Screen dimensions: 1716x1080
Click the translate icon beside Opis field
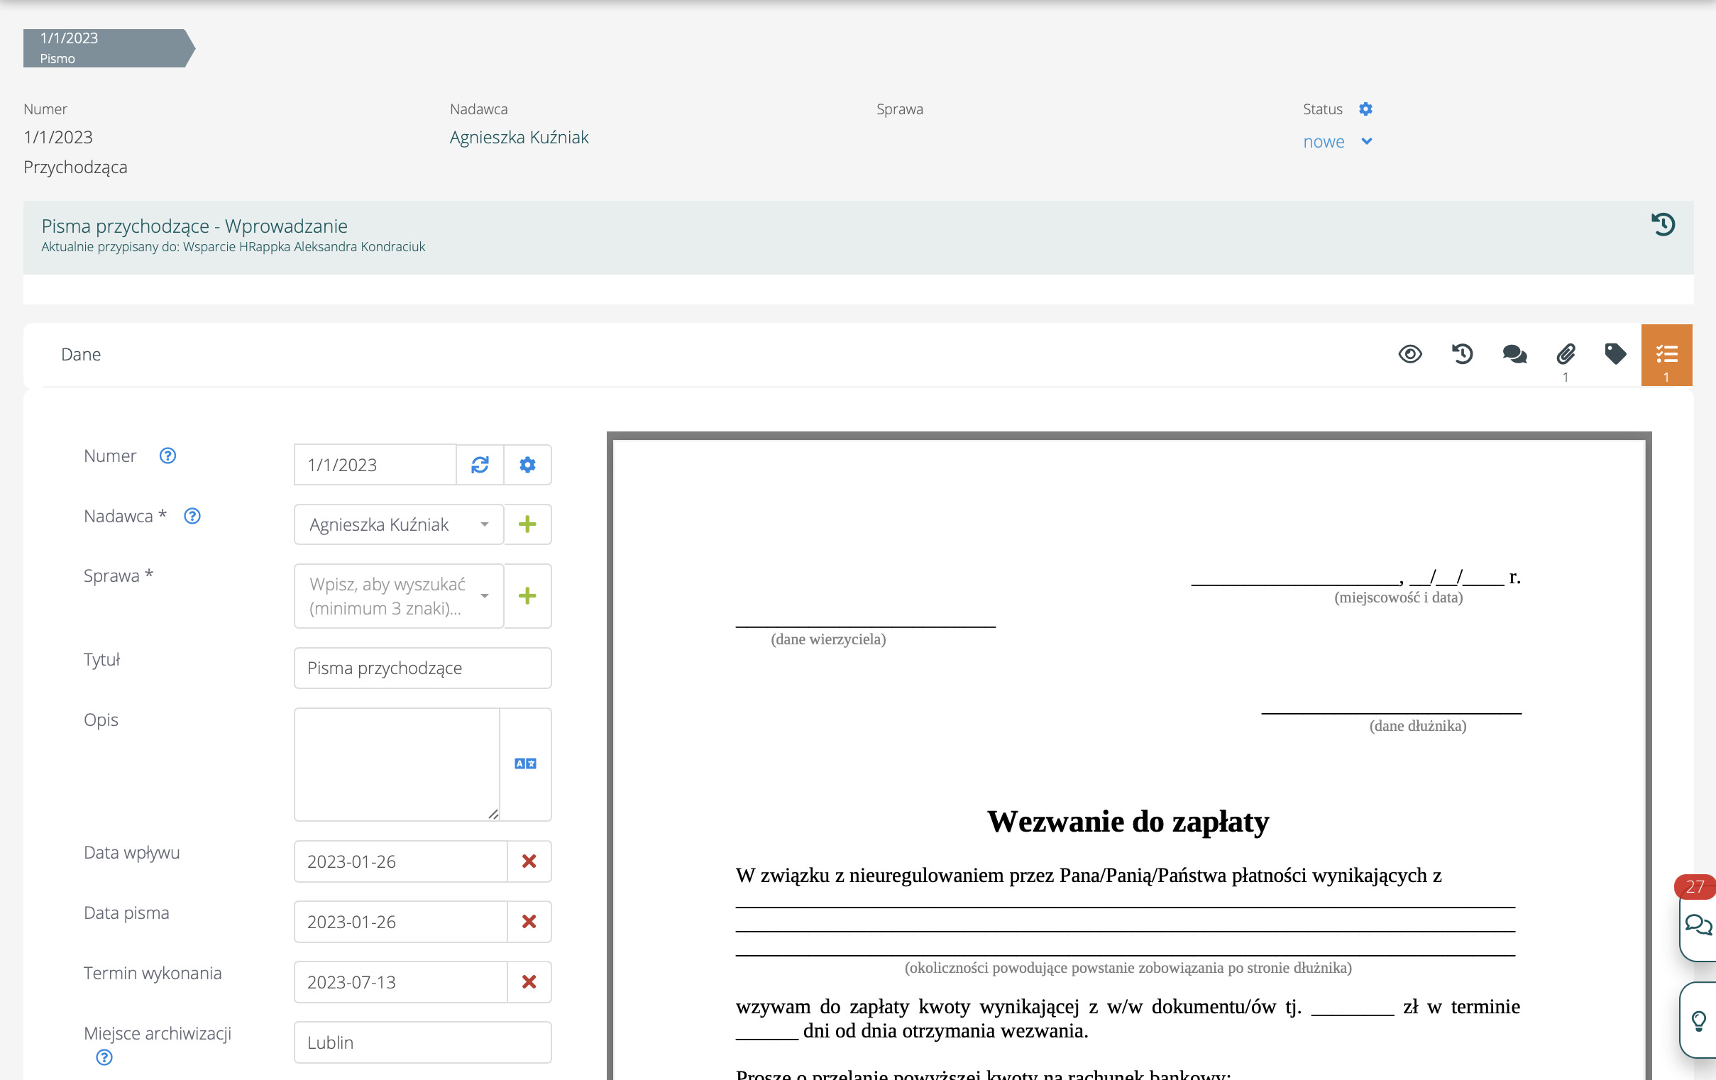[525, 764]
